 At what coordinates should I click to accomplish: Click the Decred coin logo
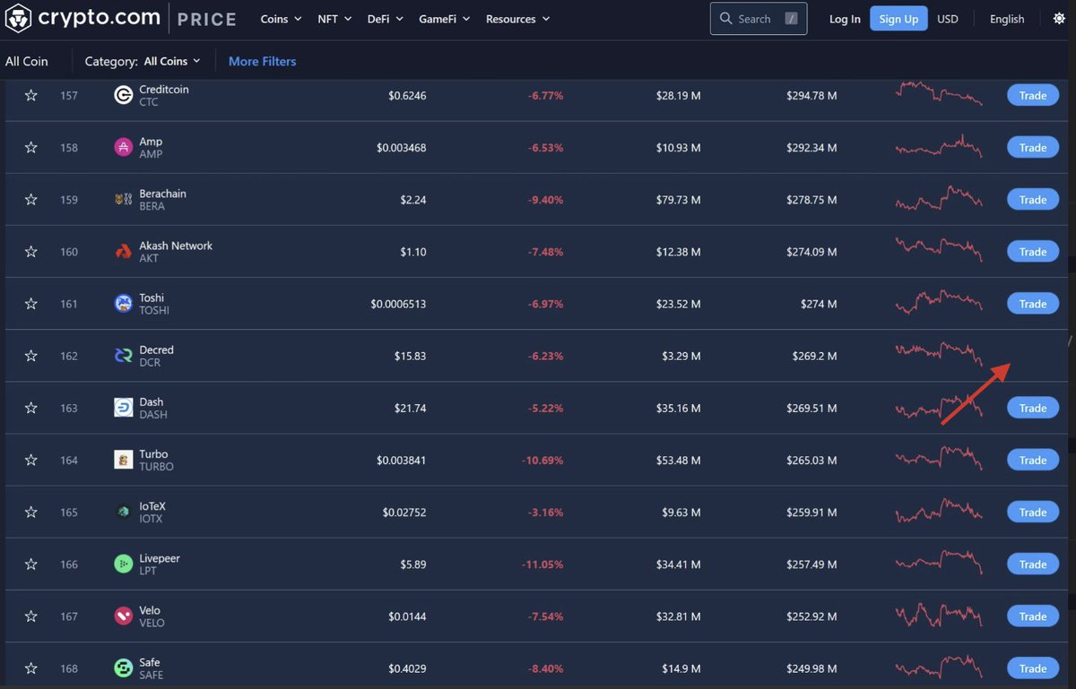124,355
